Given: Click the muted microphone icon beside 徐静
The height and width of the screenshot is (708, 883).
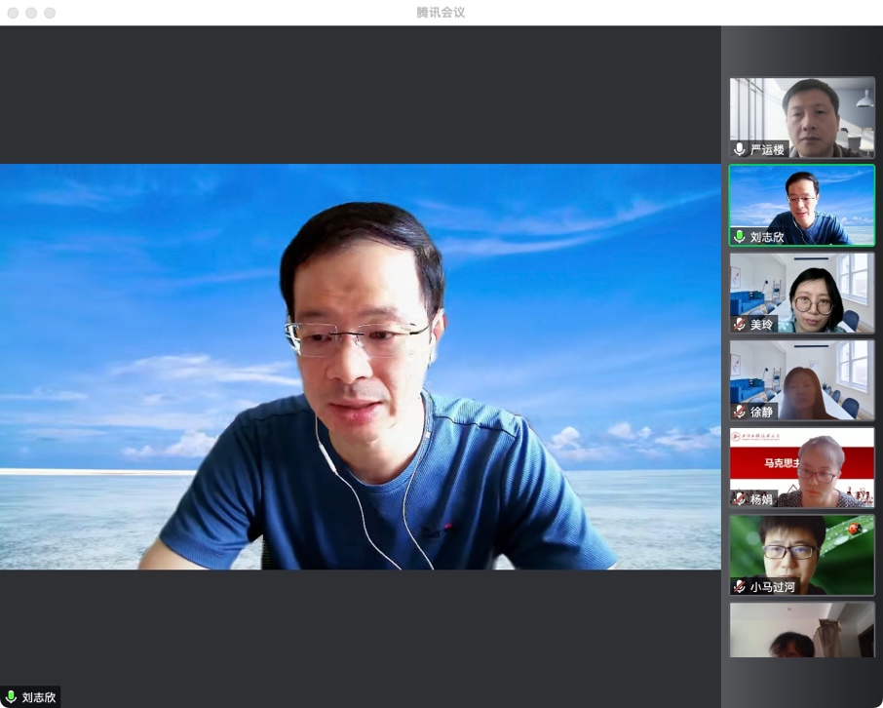Looking at the screenshot, I should click(740, 412).
